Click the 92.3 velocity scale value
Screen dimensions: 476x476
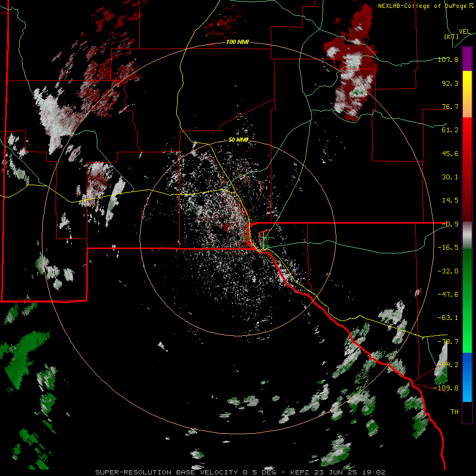(450, 83)
